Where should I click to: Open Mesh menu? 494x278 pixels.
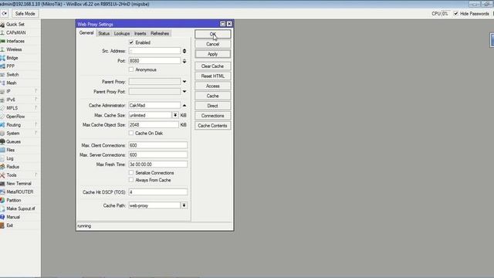[11, 83]
